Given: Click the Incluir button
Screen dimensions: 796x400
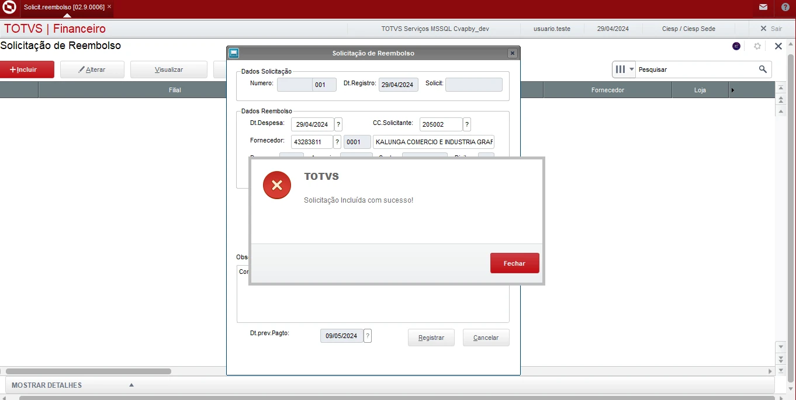Looking at the screenshot, I should (27, 69).
